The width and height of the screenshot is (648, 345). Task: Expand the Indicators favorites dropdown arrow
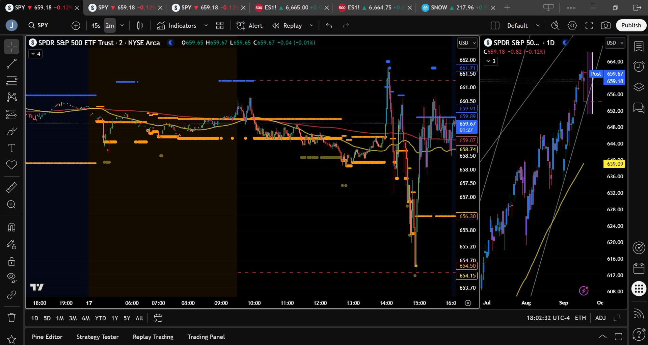pos(206,26)
